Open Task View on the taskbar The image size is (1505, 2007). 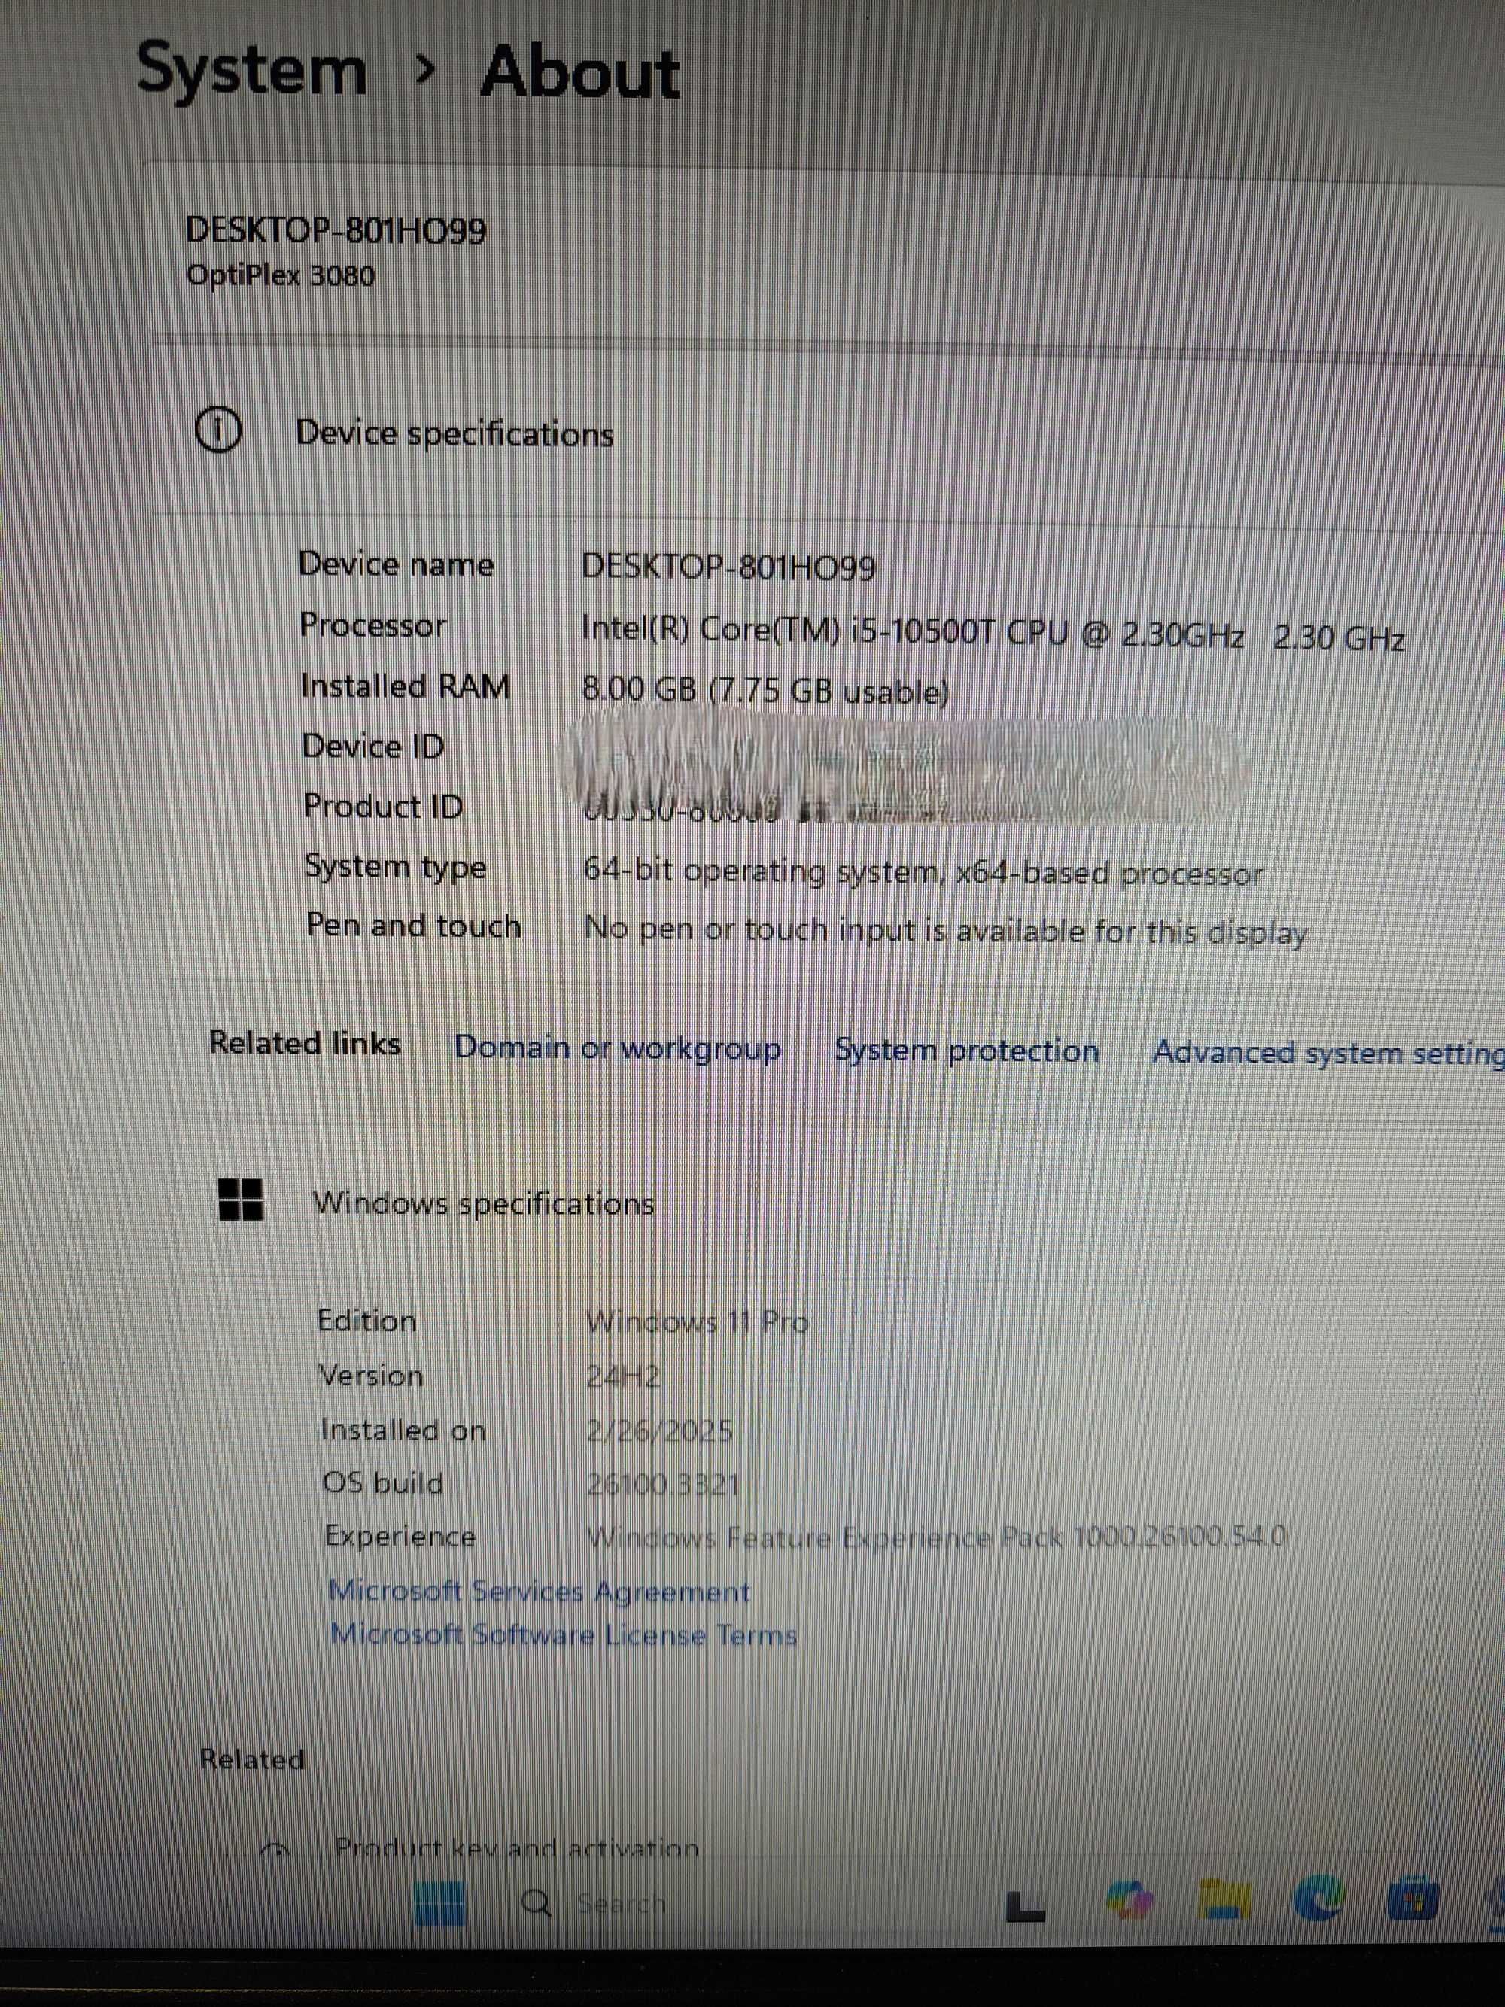(1026, 1905)
